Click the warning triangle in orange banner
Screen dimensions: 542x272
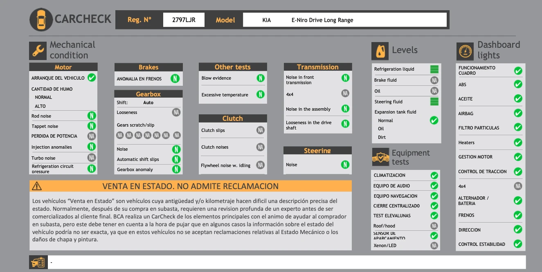[x=37, y=186]
